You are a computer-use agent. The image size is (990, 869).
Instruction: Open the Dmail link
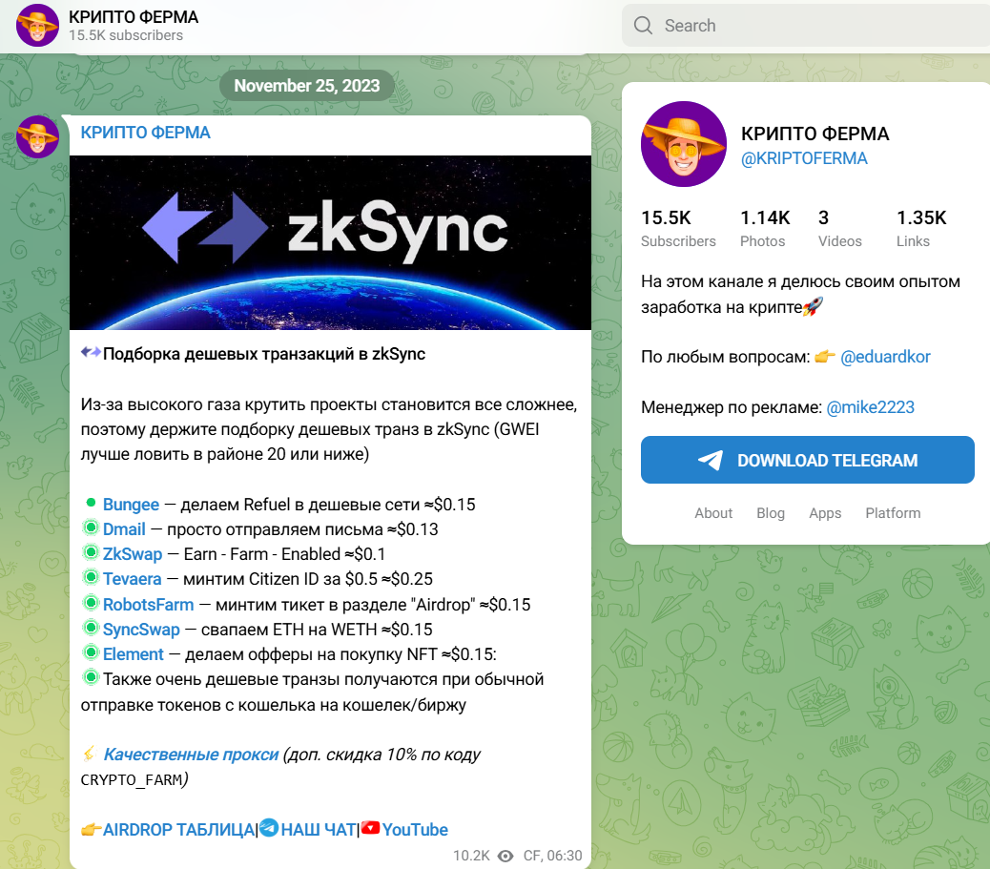click(x=124, y=529)
